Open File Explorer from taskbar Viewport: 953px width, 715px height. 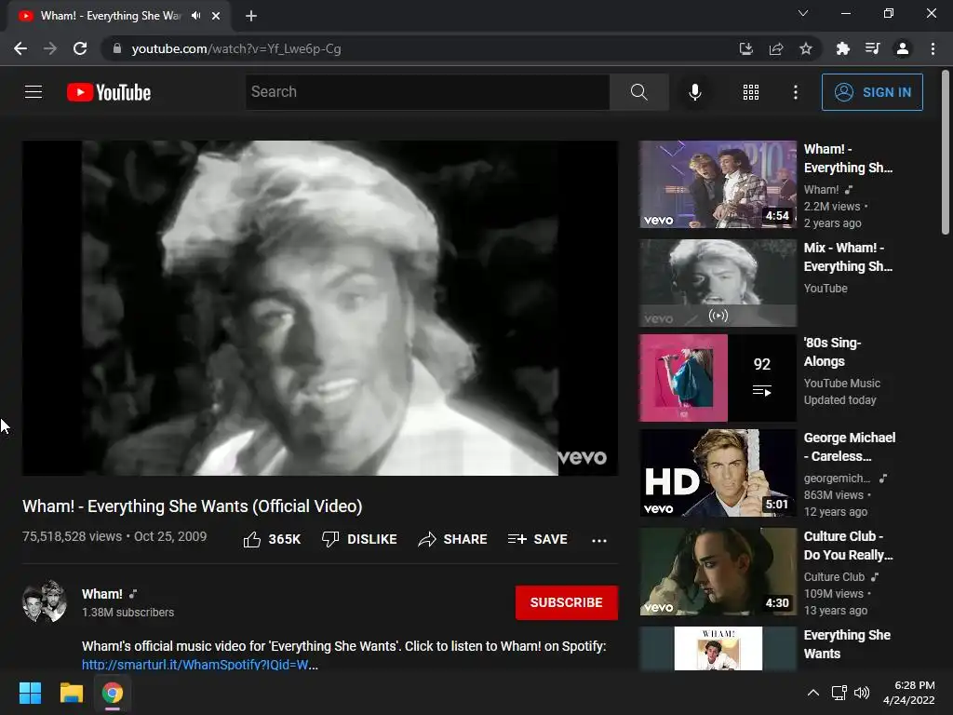pyautogui.click(x=71, y=693)
